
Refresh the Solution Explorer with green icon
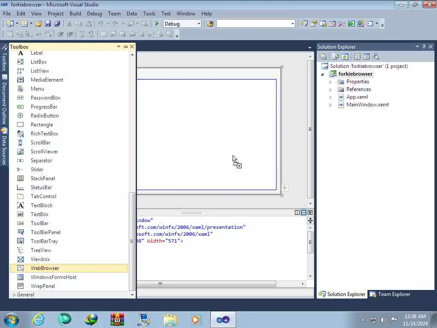pos(345,57)
